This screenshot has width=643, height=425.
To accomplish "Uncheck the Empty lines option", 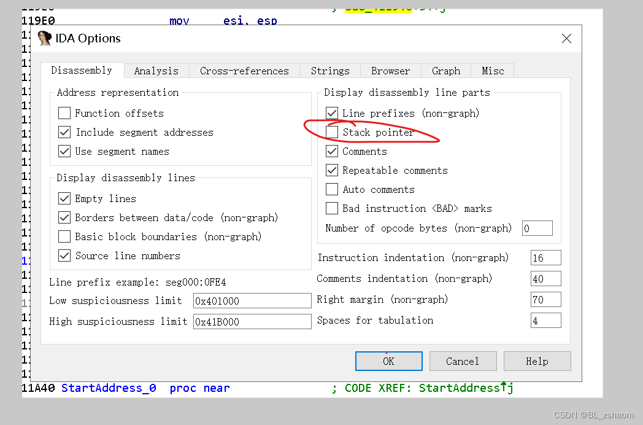I will [64, 198].
